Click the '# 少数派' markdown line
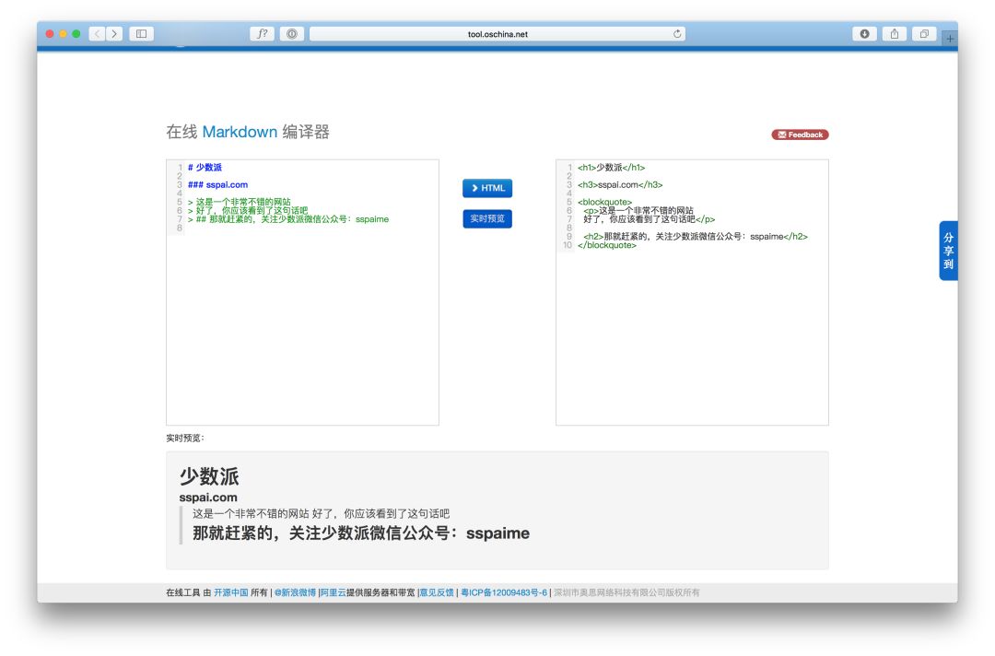Screen dimensions: 995x656 tap(205, 168)
